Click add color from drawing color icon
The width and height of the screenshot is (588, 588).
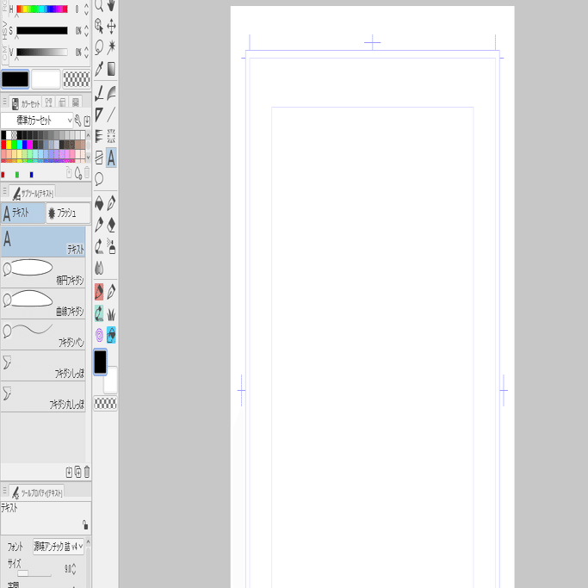78,172
